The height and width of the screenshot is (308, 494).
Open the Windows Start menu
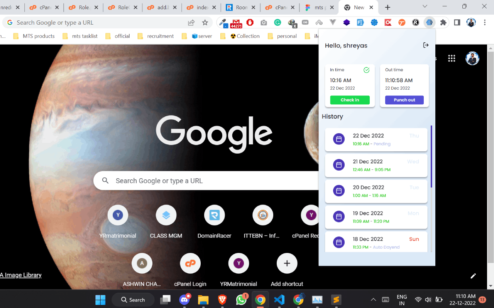pyautogui.click(x=100, y=300)
